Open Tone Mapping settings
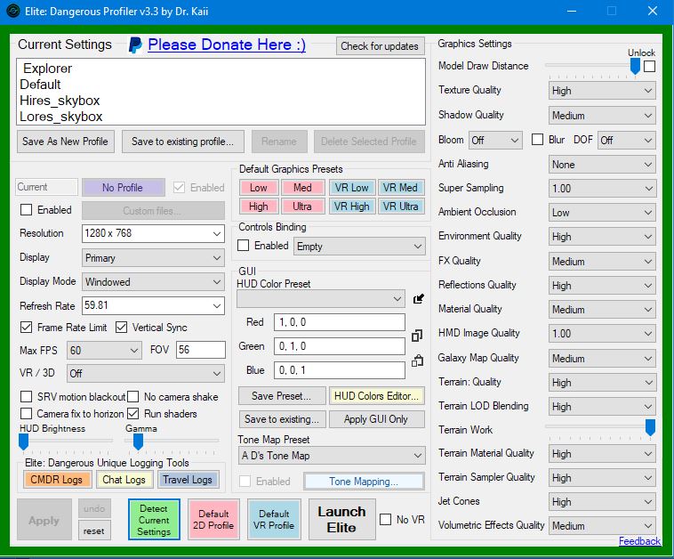The width and height of the screenshot is (674, 559). (x=364, y=481)
